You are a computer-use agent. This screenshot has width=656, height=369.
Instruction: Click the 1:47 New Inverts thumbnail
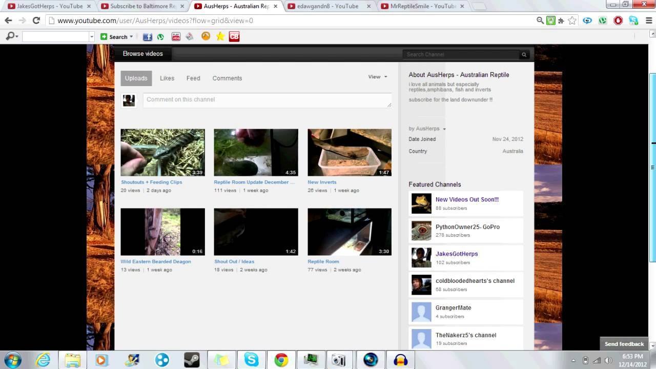coord(350,152)
